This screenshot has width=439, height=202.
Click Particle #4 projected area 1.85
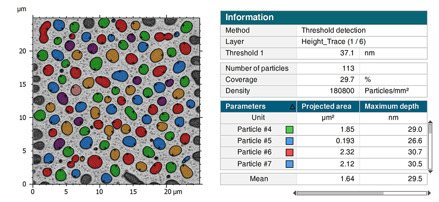pos(347,130)
